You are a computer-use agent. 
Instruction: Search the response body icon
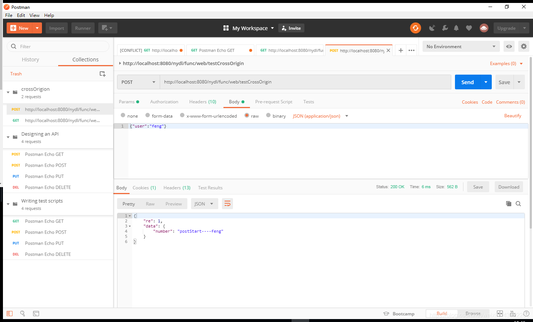pos(518,204)
